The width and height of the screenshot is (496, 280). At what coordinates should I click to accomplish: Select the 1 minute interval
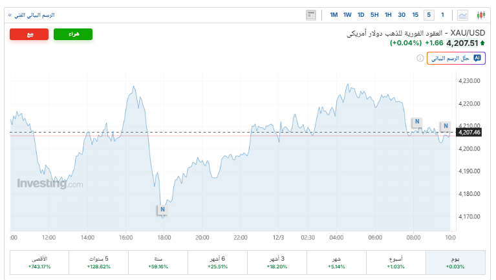442,15
